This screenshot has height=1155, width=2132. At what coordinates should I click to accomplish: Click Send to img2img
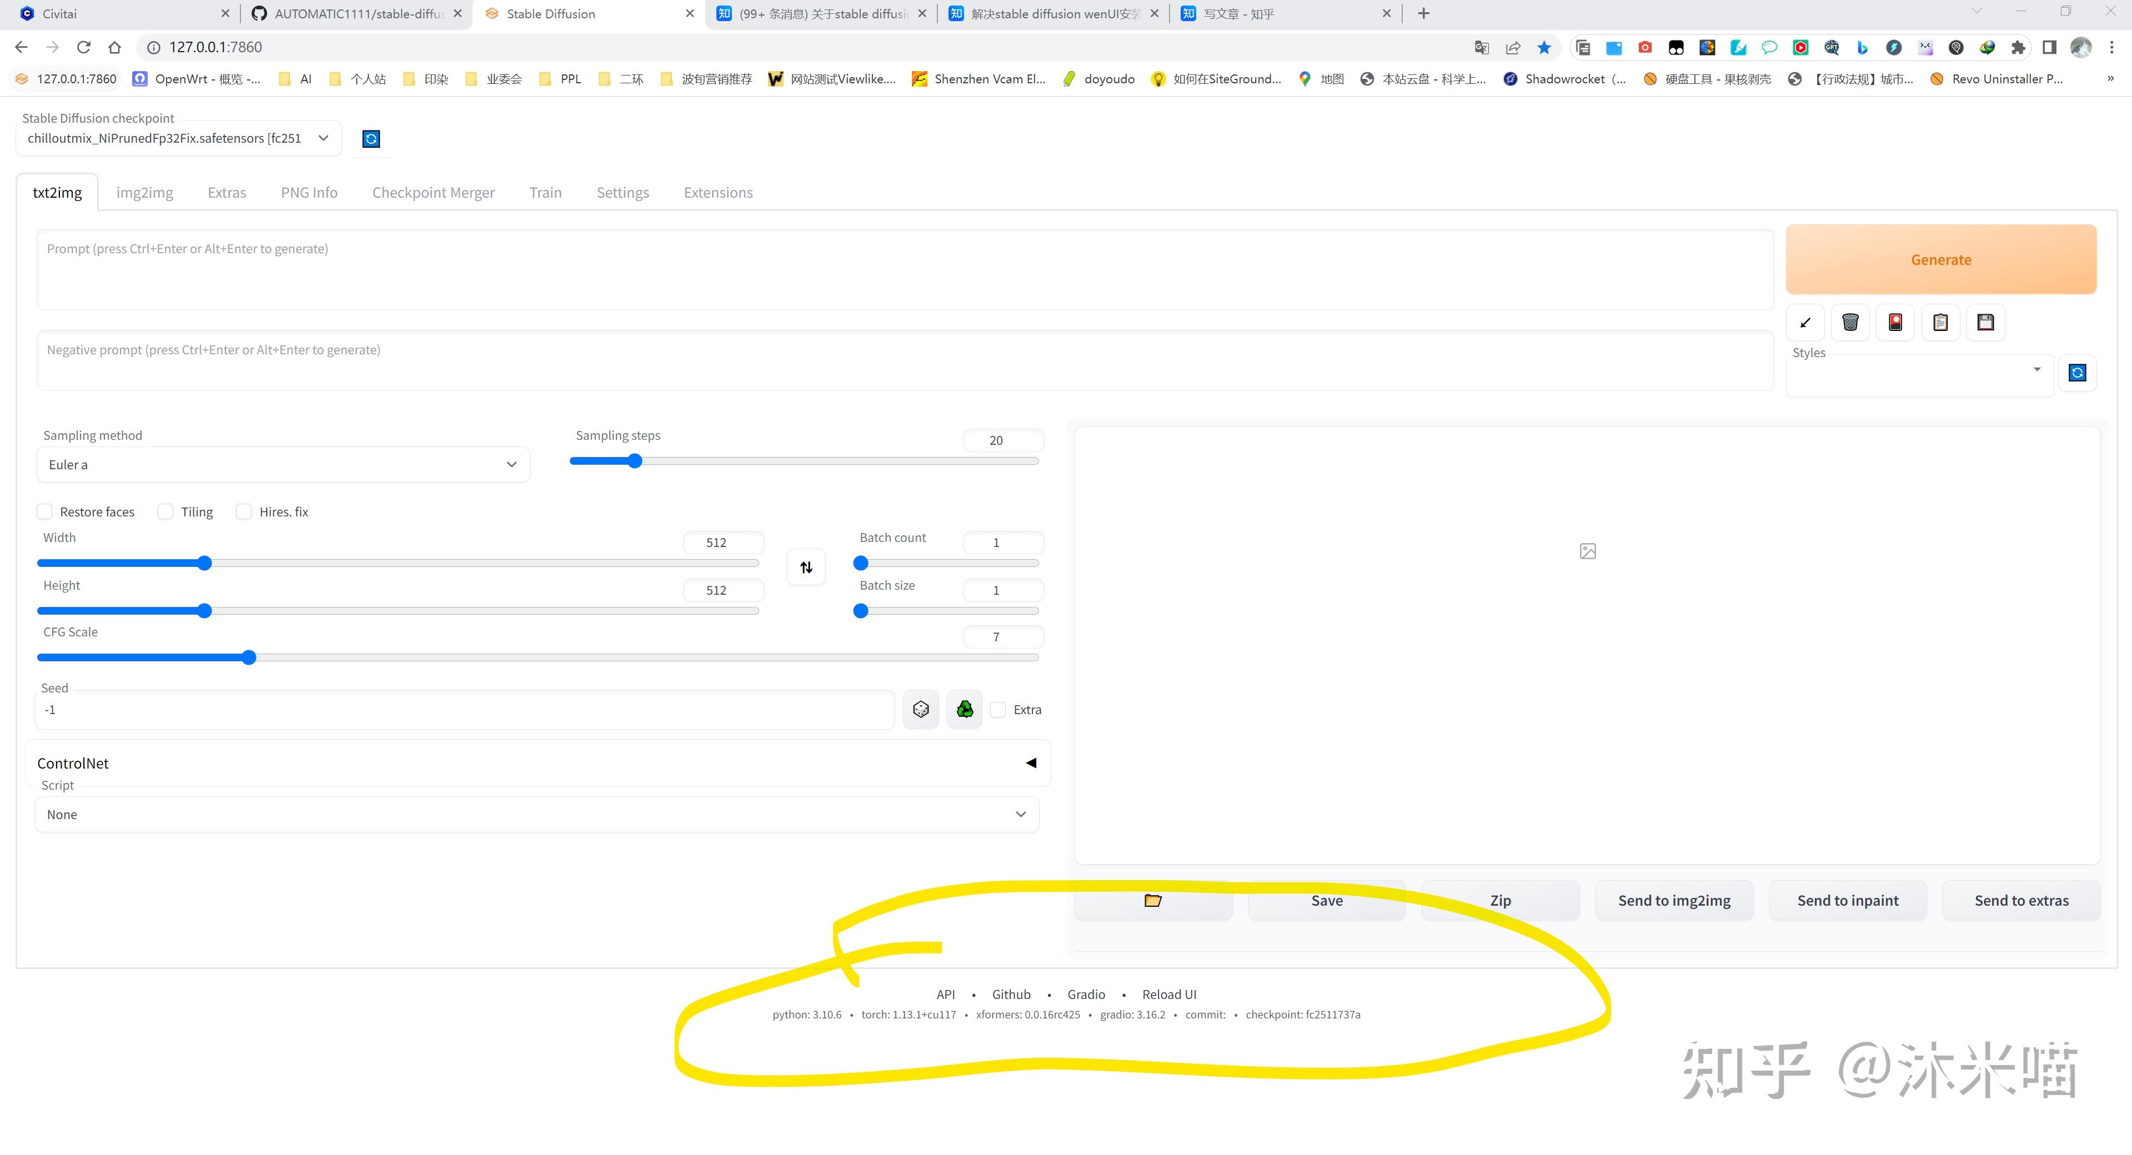[1674, 900]
